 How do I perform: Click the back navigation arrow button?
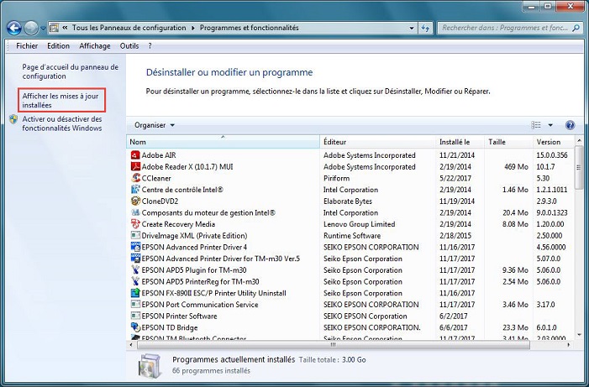point(14,28)
